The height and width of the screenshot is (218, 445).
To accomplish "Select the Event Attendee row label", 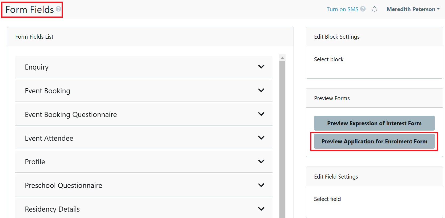I will [49, 138].
